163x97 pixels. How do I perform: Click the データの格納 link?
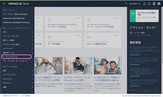pyautogui.click(x=54, y=44)
